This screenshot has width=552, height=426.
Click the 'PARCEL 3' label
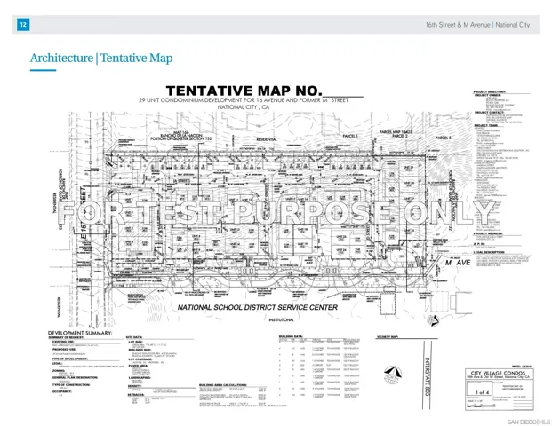444,138
